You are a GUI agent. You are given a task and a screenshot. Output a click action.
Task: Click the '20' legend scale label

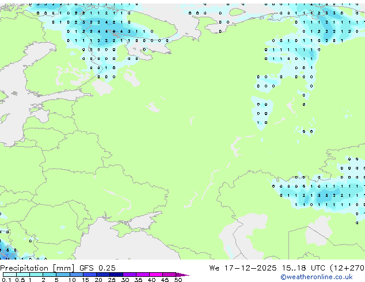click(98, 280)
